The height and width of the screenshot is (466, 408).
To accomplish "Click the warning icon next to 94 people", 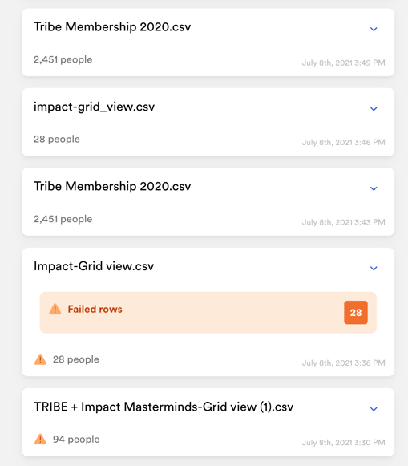I will pos(40,439).
